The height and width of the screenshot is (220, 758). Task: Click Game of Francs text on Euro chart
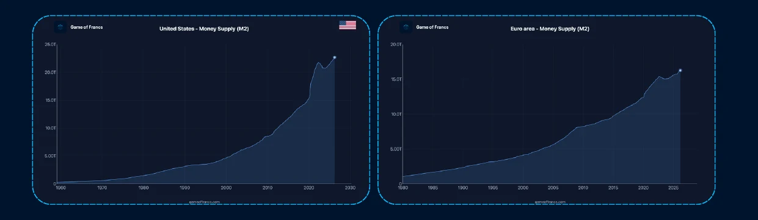coord(432,27)
